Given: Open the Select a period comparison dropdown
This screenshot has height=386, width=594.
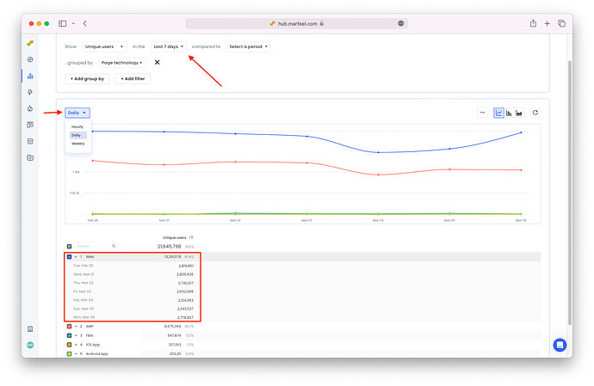Looking at the screenshot, I should 248,46.
